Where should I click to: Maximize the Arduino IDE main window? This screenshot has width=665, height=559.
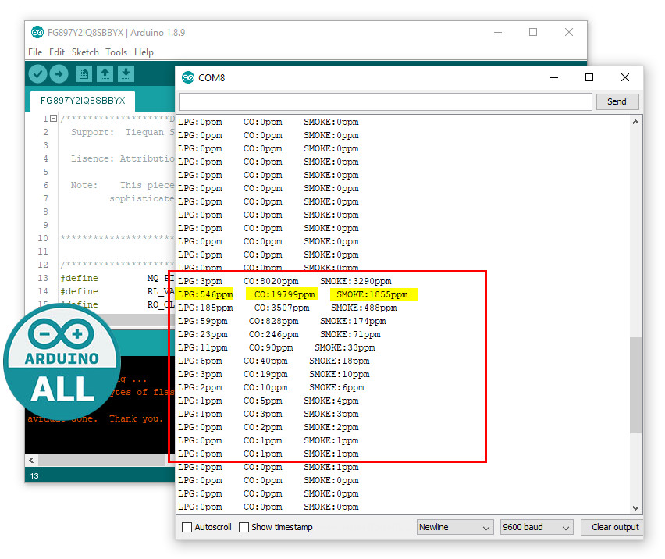pyautogui.click(x=533, y=32)
